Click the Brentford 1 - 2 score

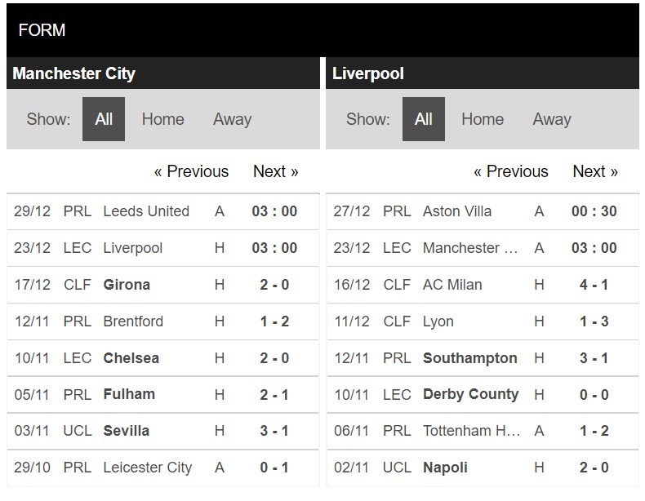click(x=274, y=321)
